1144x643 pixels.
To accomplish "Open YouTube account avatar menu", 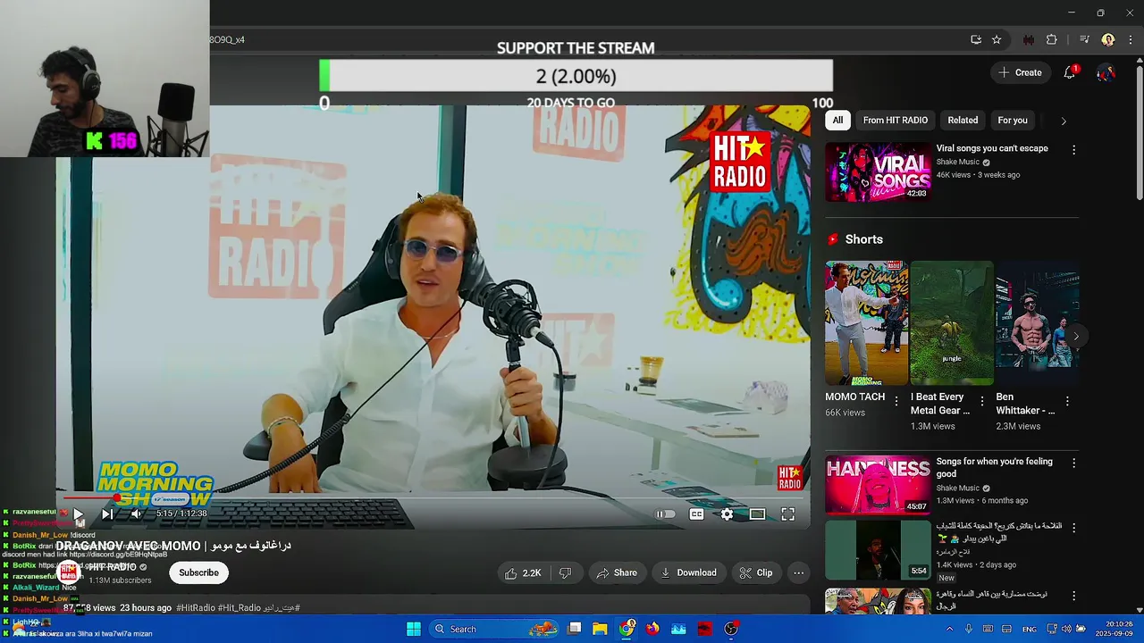I will 1106,72.
